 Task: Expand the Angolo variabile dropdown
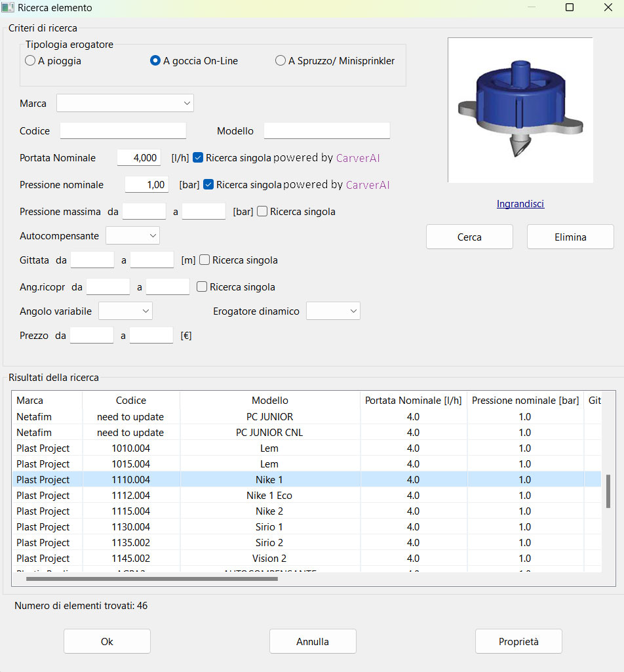click(x=125, y=311)
